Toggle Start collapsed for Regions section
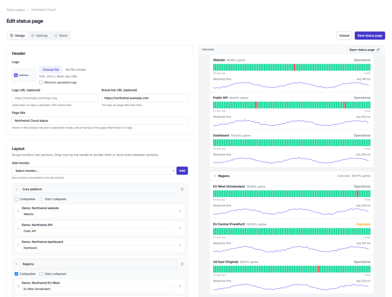 [41, 274]
